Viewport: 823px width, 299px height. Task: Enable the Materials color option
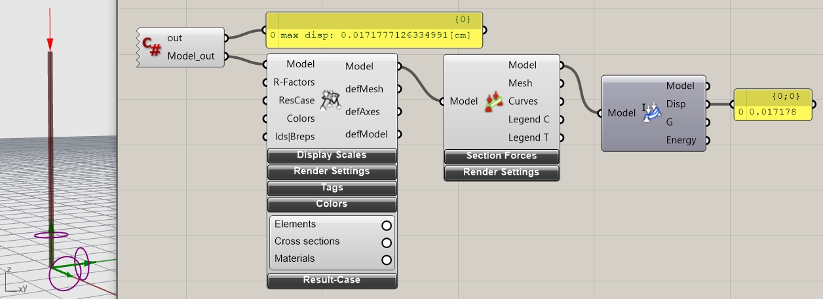click(386, 259)
